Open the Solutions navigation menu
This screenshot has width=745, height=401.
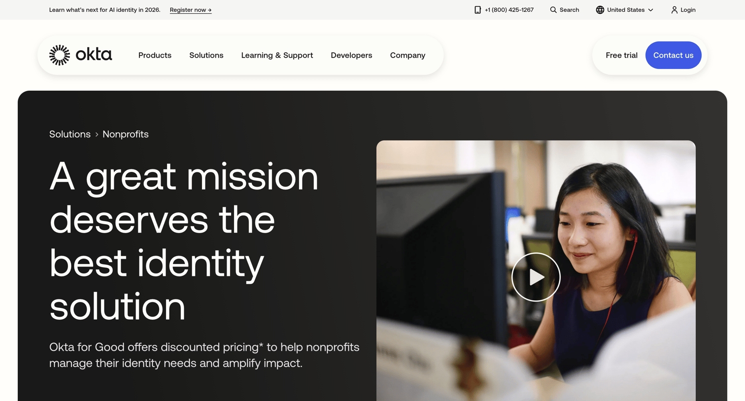tap(206, 55)
